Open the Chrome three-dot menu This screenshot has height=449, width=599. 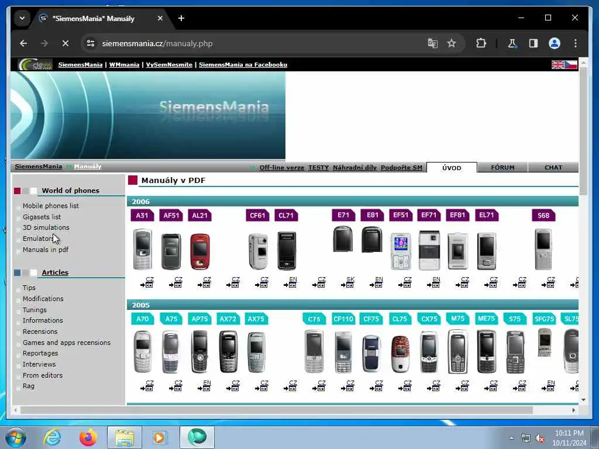pos(576,43)
